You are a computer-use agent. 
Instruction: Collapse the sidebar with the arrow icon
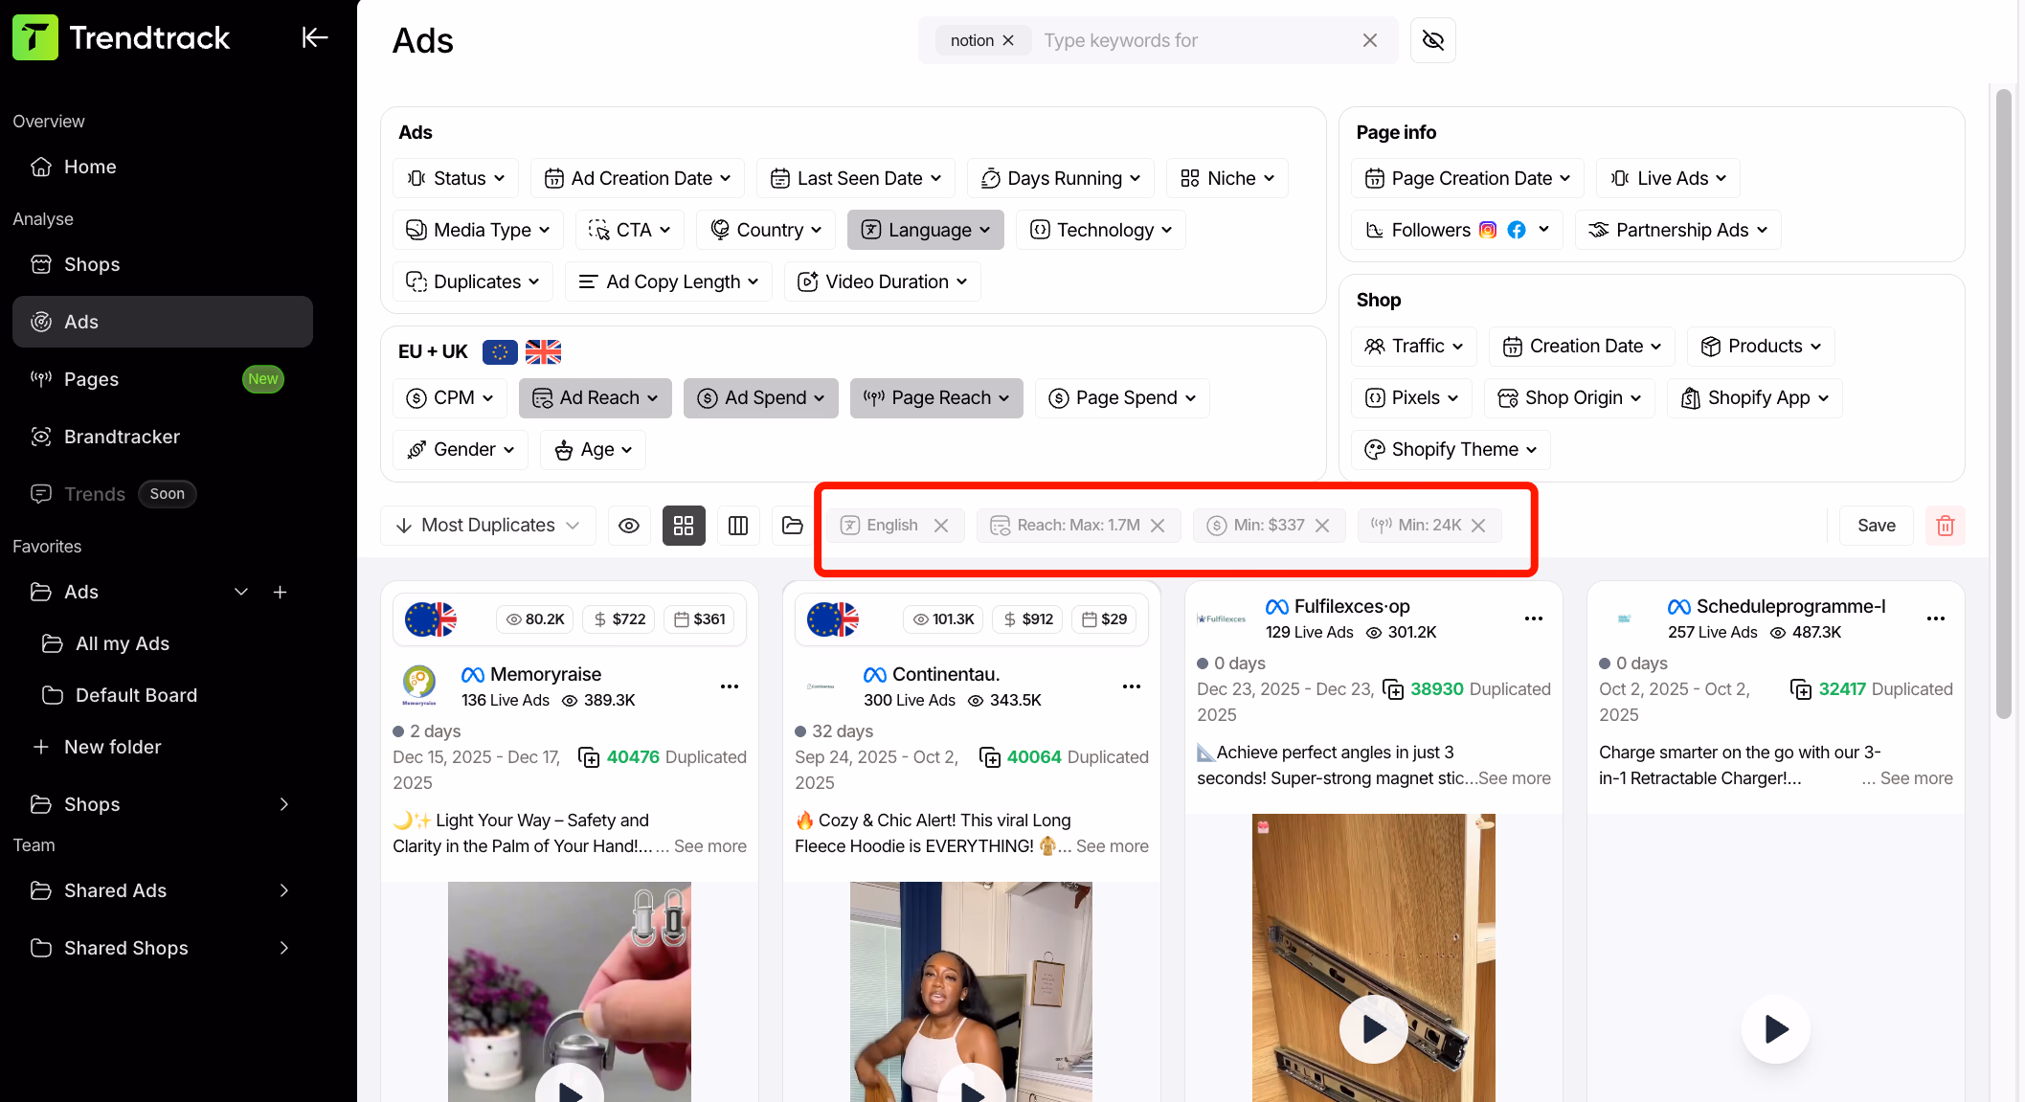tap(315, 37)
